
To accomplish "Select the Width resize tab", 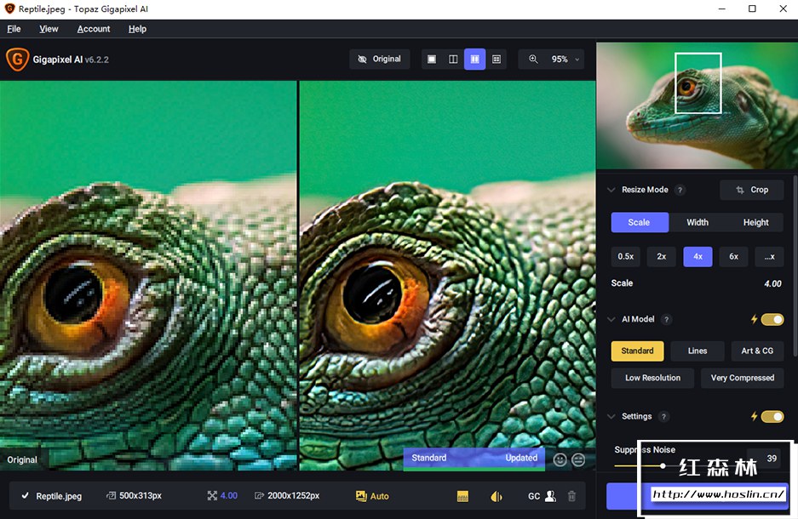I will click(698, 222).
